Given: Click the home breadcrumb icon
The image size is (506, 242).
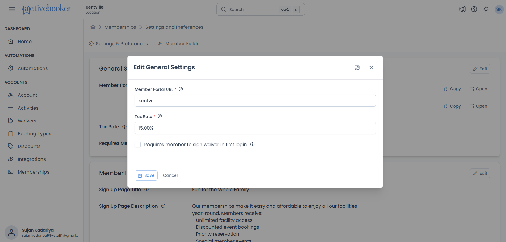Looking at the screenshot, I should tap(93, 27).
